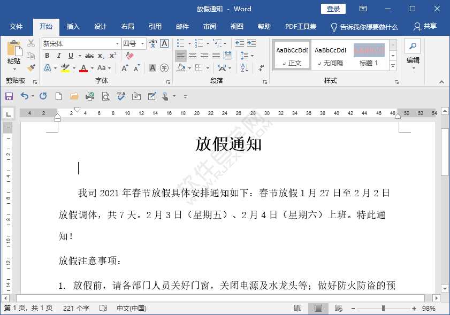
Task: Switch to Read Mode view toggle
Action: (298, 308)
